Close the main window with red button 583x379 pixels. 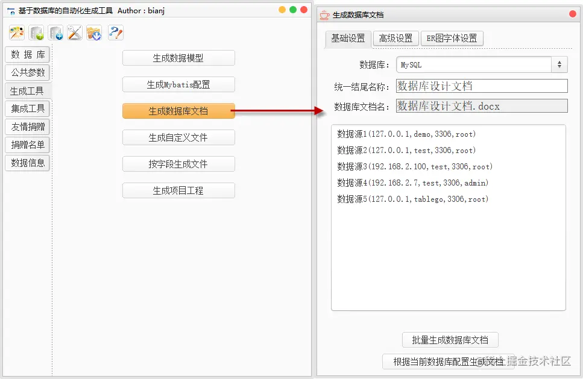coord(304,10)
